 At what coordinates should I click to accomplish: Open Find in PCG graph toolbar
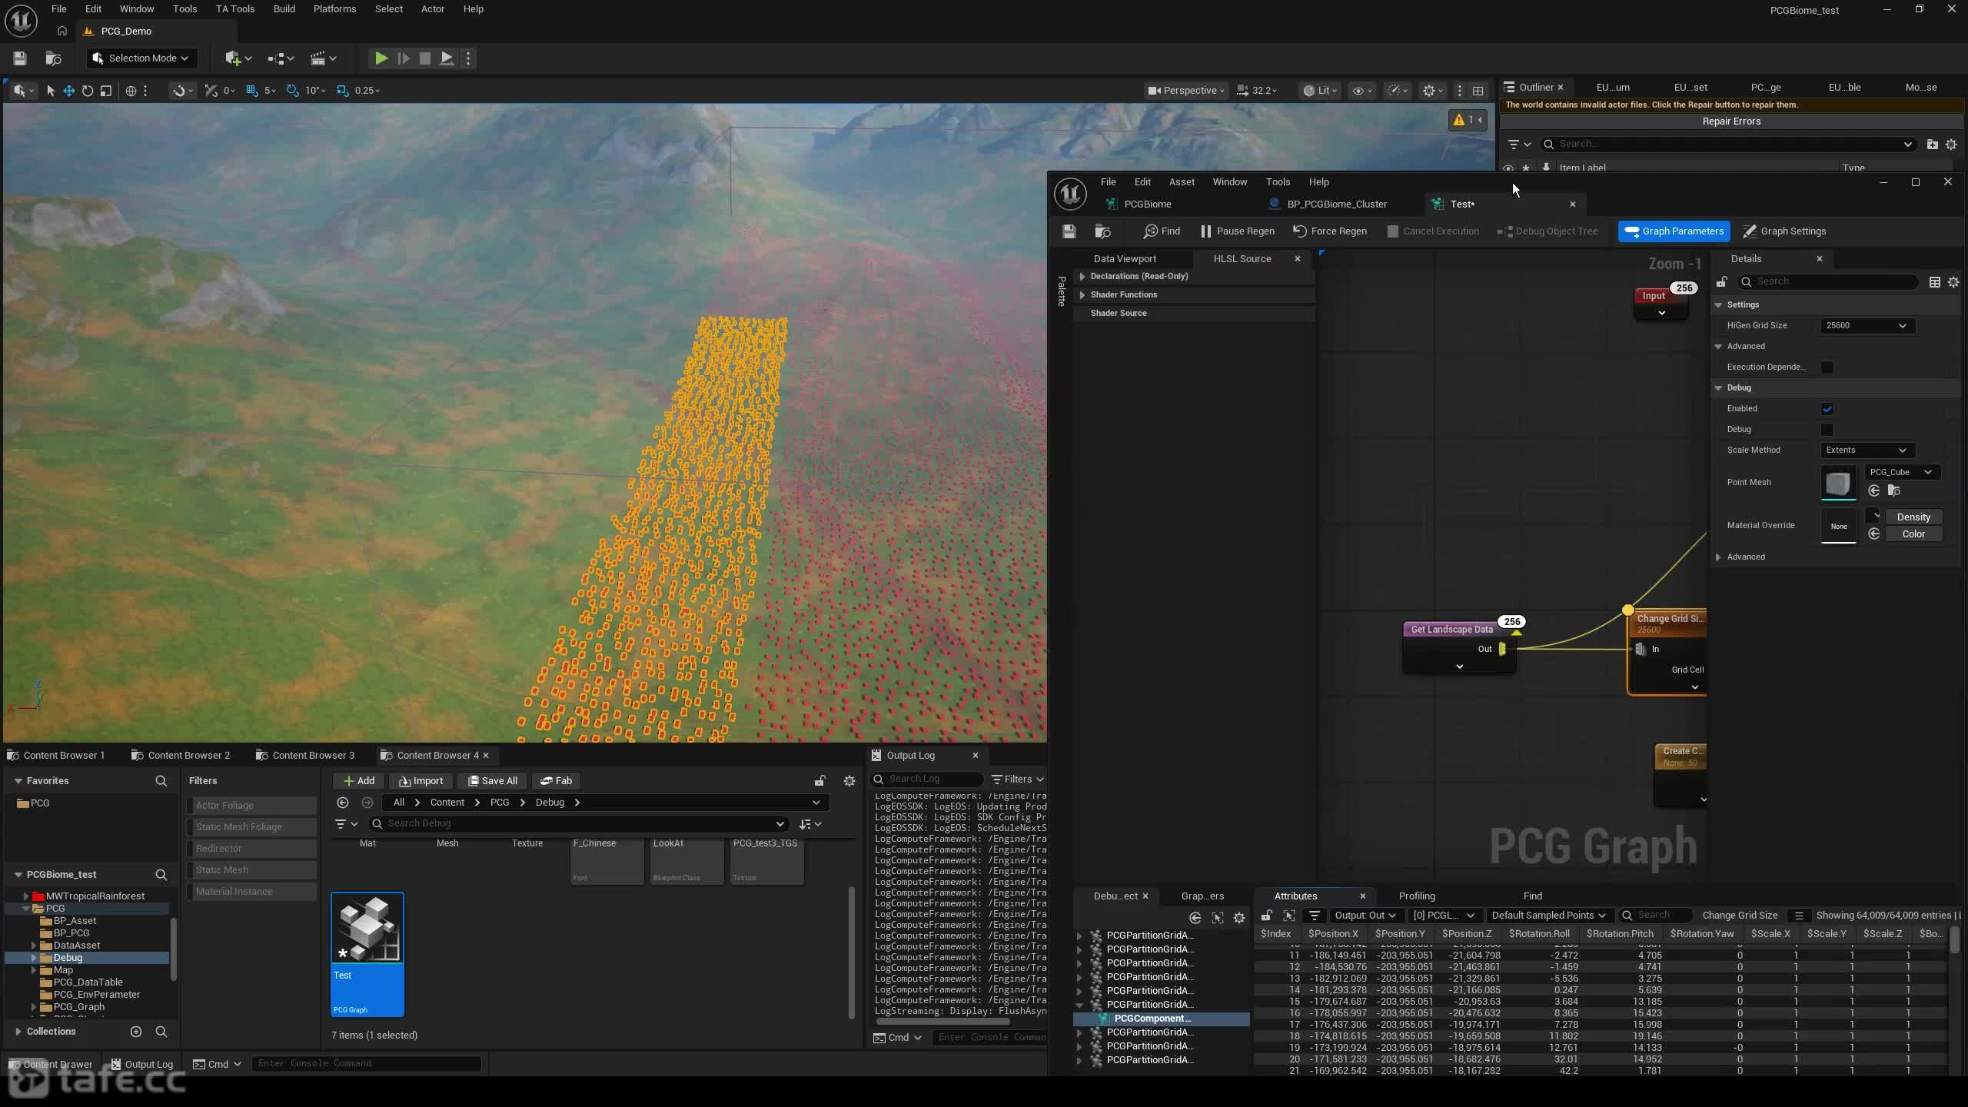1161,231
